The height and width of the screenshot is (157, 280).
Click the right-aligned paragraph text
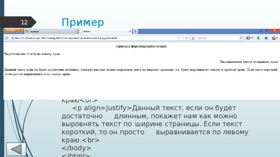tap(249, 62)
